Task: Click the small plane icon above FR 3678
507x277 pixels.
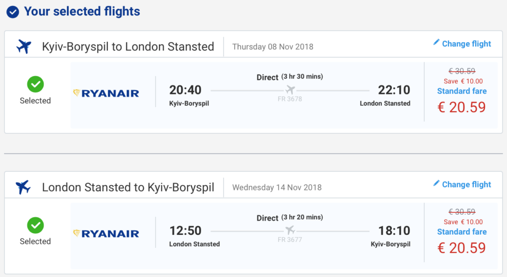Action: 290,90
